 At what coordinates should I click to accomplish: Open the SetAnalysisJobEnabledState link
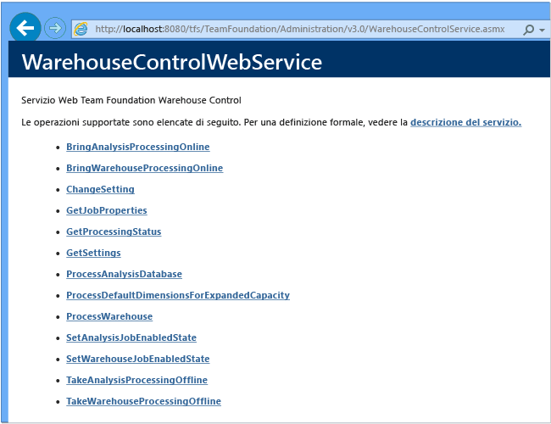131,338
